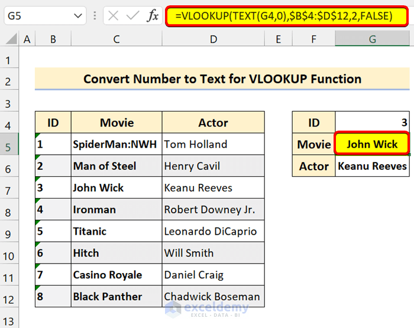
Task: Select the Robert Downey Jr. cell
Action: pyautogui.click(x=213, y=209)
